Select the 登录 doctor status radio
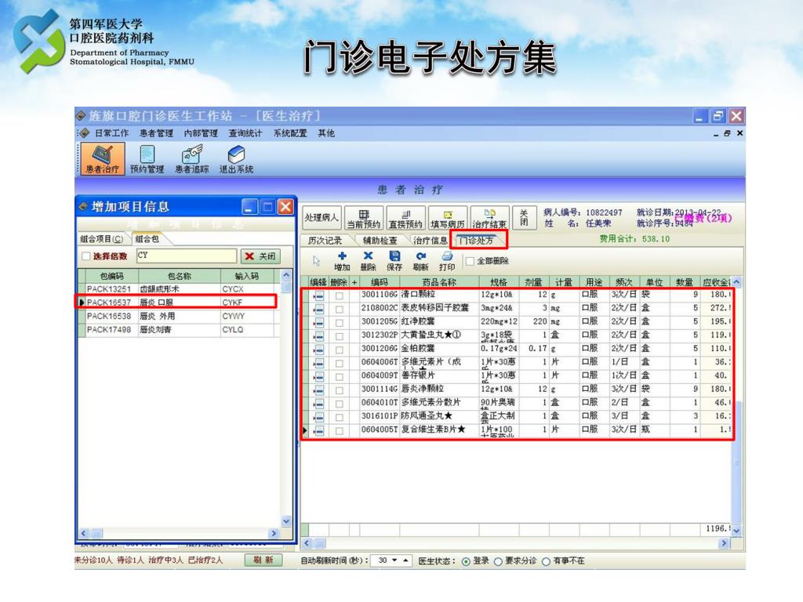This screenshot has height=602, width=803. [x=466, y=561]
